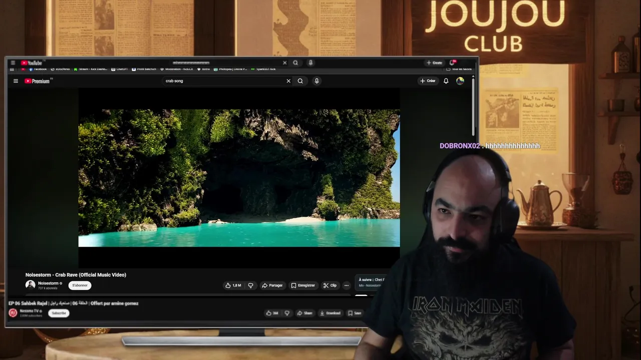Open Nessma TV channel avatar

click(x=13, y=313)
